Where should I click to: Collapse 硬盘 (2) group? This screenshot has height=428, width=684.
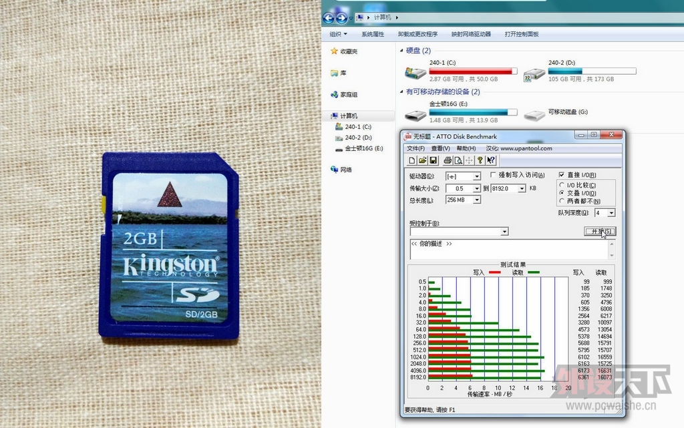(x=401, y=51)
